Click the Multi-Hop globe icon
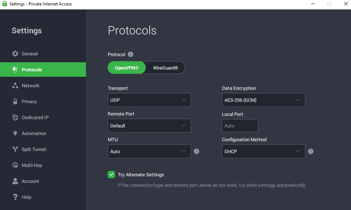 15,165
